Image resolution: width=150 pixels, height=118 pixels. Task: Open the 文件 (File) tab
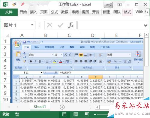(x=9, y=12)
